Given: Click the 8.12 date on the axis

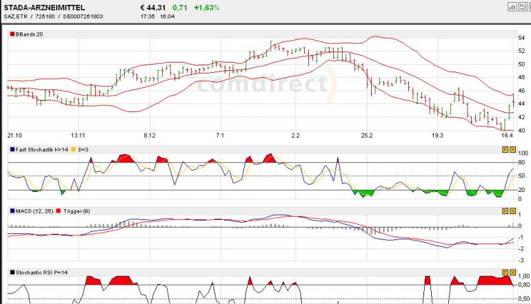Looking at the screenshot, I should [150, 135].
